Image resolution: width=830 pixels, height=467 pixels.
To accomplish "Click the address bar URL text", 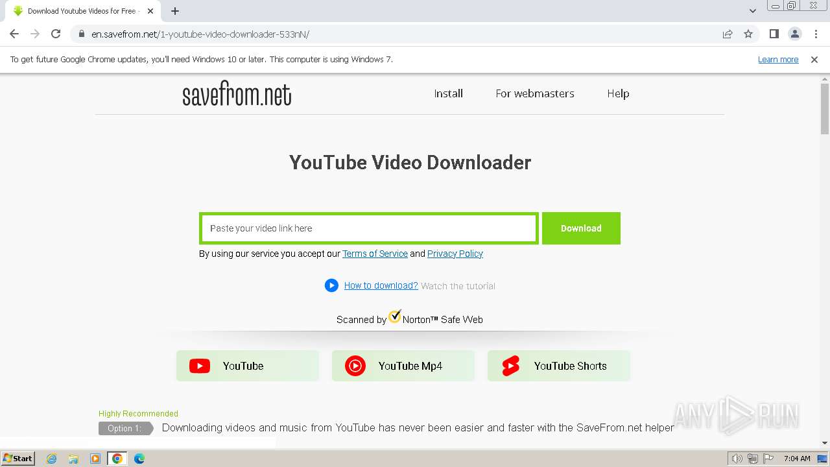I will coord(200,34).
